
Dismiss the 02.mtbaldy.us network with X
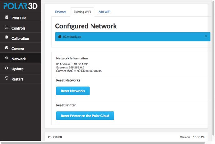(x=206, y=36)
